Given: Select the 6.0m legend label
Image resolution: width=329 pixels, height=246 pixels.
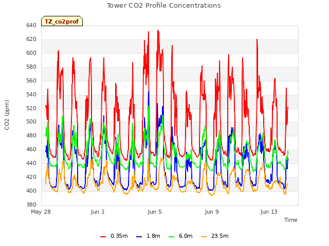Looking at the screenshot, I should pos(186,236).
